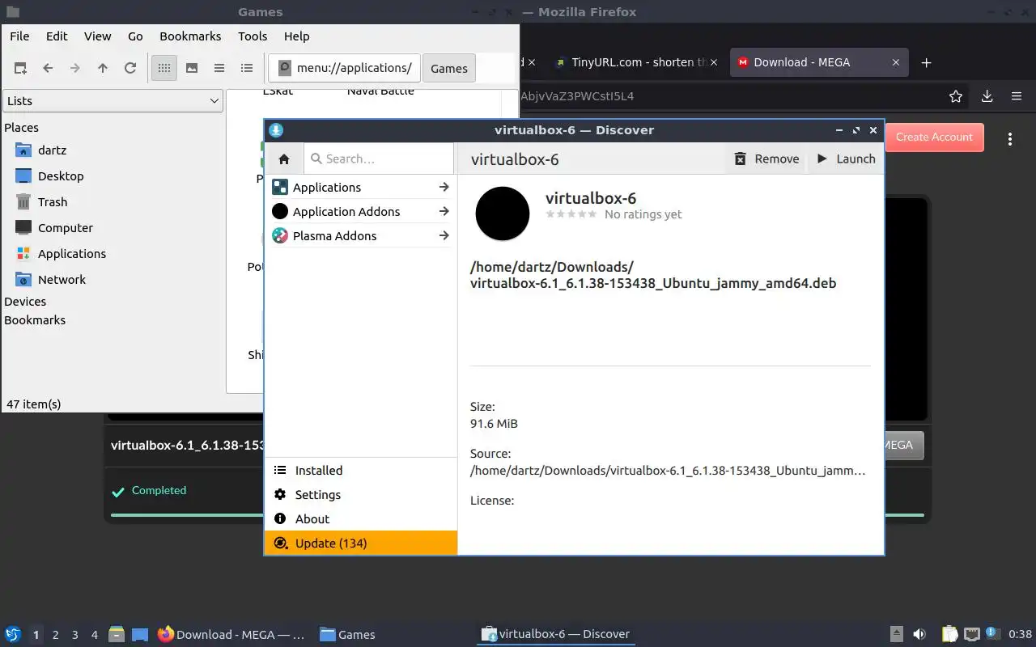The image size is (1036, 647).
Task: Switch to the TinyURL.com Firefox tab
Action: (x=637, y=62)
